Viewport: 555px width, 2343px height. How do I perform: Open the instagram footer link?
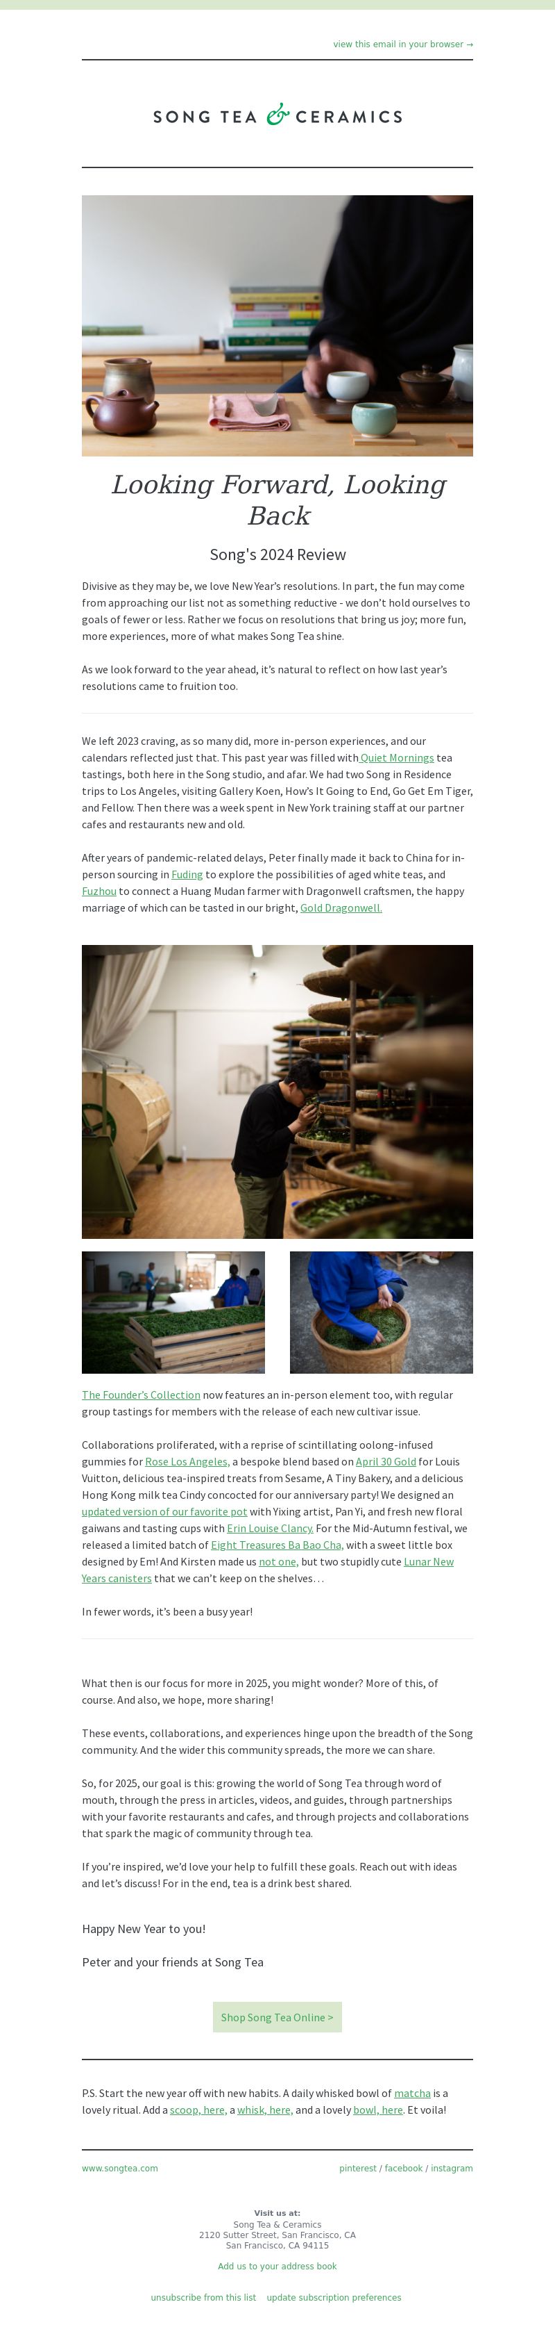point(452,2169)
